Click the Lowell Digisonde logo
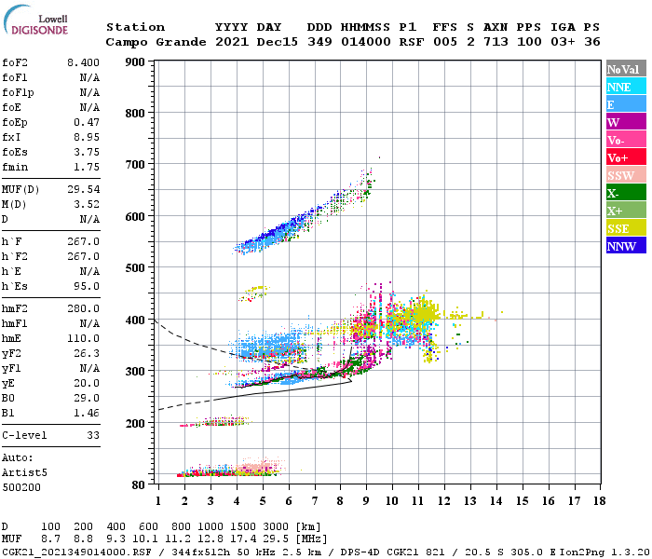This screenshot has height=559, width=652. (35, 20)
